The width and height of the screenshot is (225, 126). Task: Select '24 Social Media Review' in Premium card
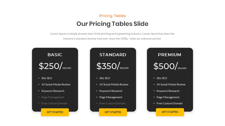pos(171,84)
